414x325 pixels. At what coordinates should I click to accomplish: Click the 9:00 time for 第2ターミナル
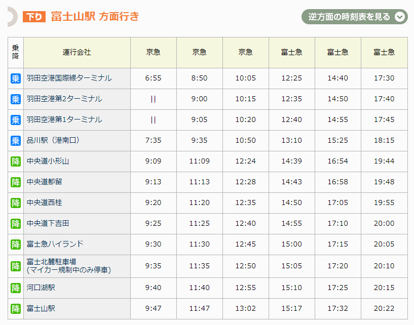[199, 99]
